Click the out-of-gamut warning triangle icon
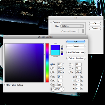105x105 pixels. coord(62,46)
